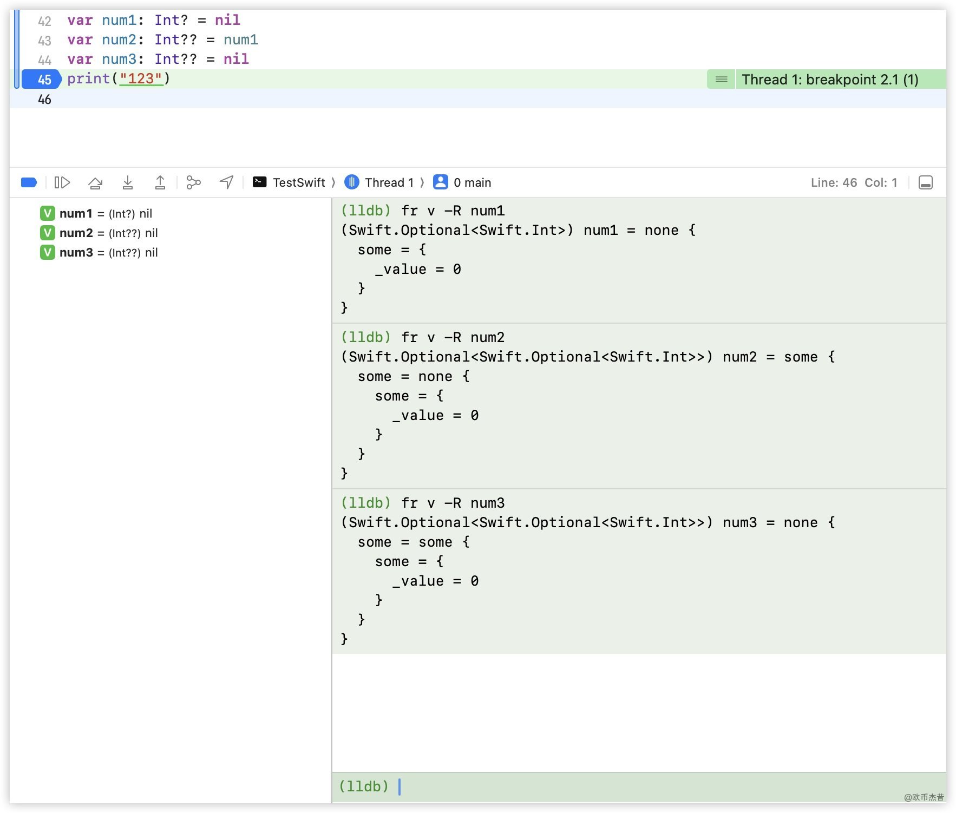
Task: Click the breakpoint annotation lines icon
Action: (721, 80)
